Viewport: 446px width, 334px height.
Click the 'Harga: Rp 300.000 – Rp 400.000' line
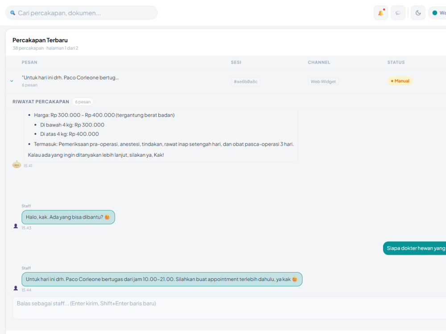pos(104,115)
